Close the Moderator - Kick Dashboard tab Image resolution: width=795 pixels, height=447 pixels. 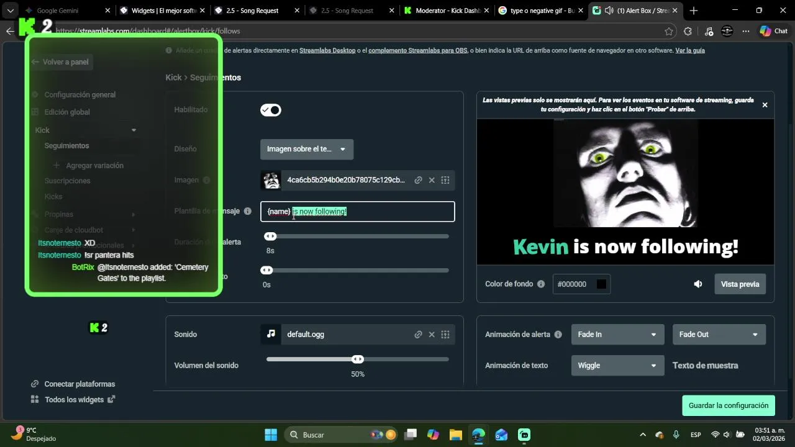pyautogui.click(x=487, y=11)
